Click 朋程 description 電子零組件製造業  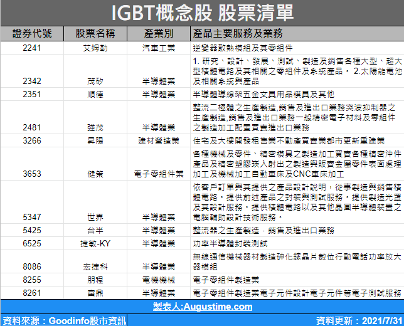[226, 280]
